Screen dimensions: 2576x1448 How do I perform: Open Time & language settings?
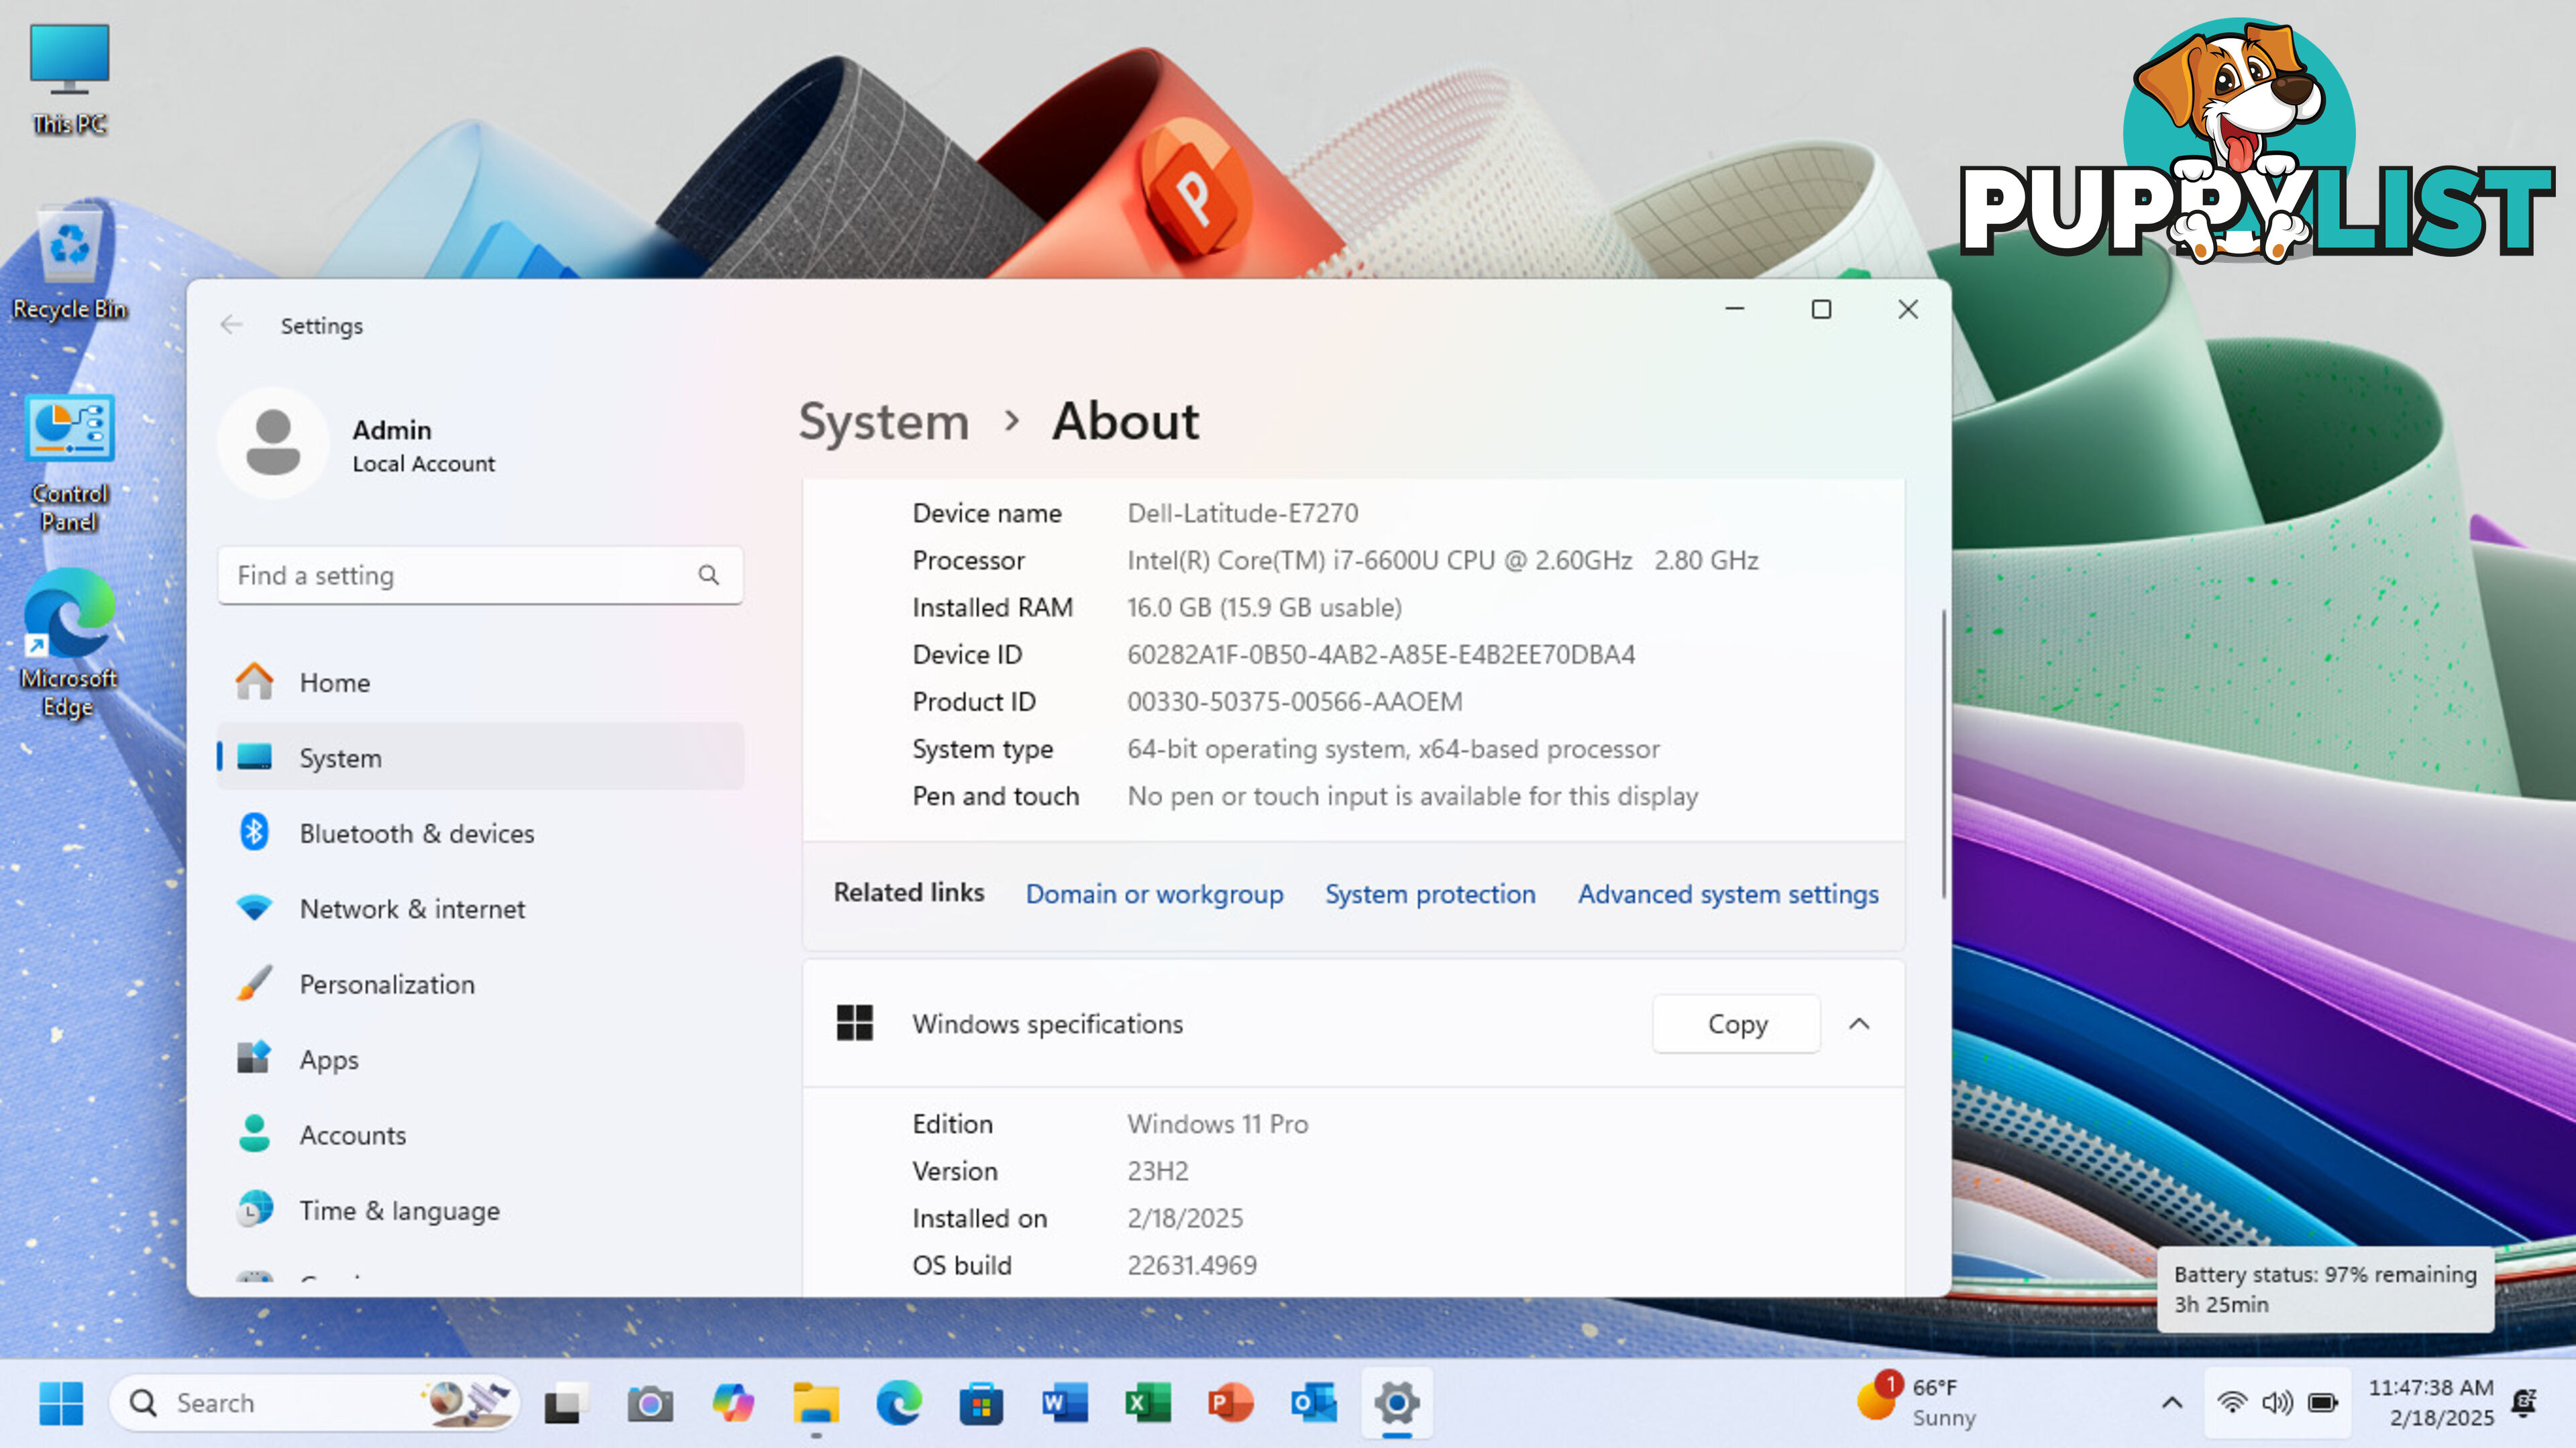click(480, 1210)
